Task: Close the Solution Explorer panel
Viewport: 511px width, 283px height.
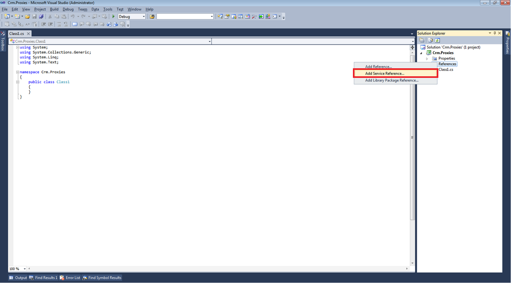Action: (x=500, y=33)
